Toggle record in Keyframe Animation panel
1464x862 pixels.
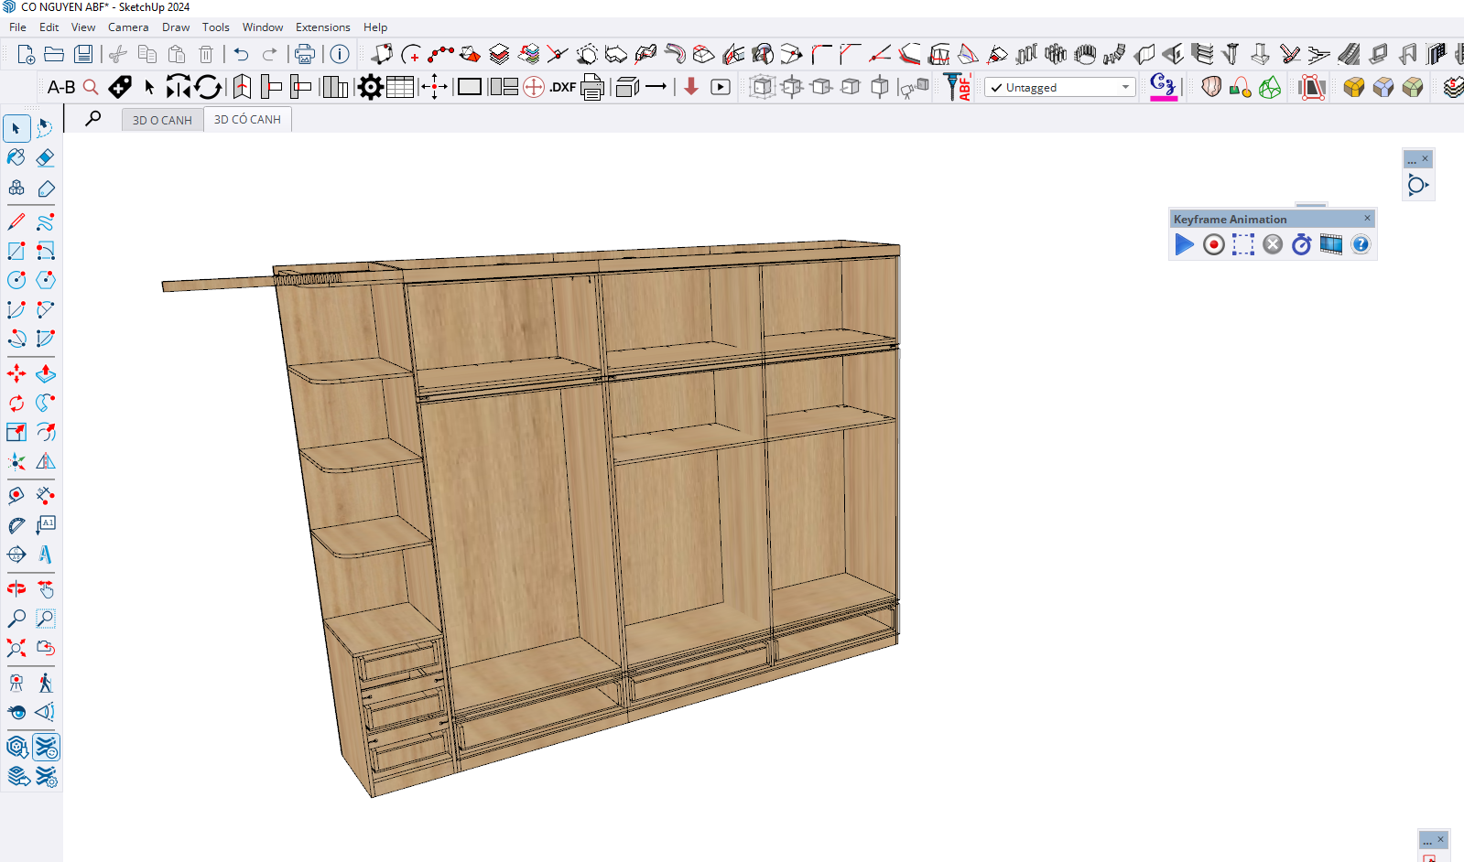coord(1213,244)
